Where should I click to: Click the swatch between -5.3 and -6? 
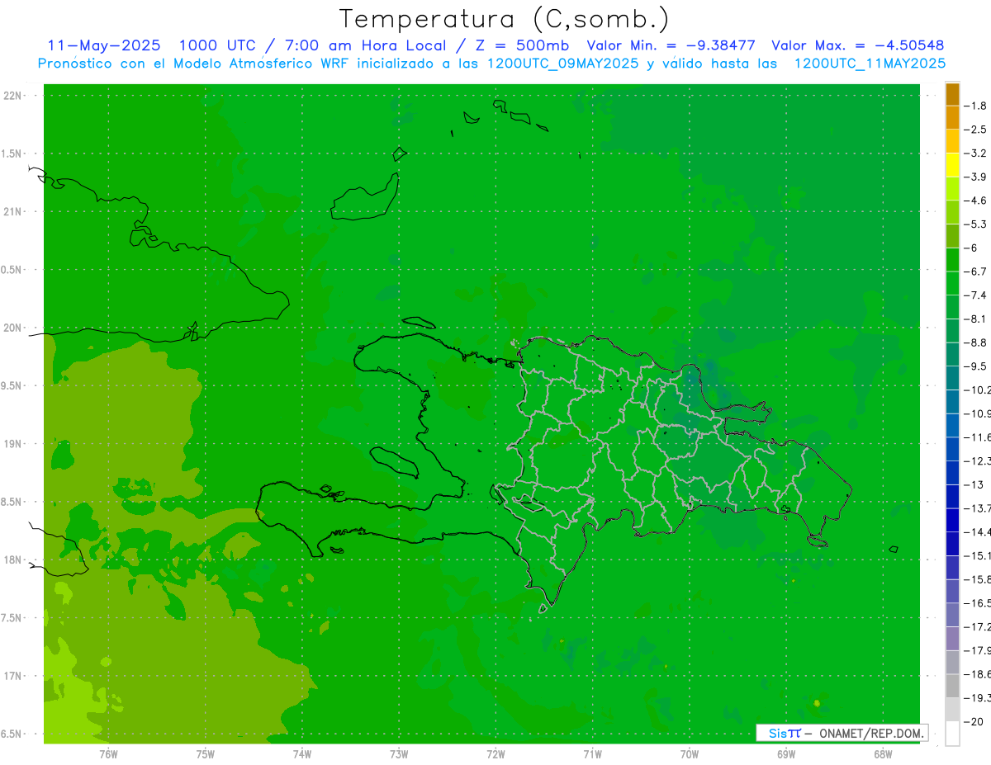tap(952, 237)
